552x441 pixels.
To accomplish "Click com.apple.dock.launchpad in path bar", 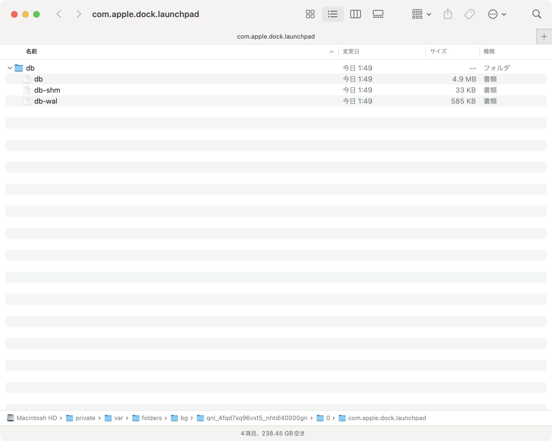I will pyautogui.click(x=382, y=418).
